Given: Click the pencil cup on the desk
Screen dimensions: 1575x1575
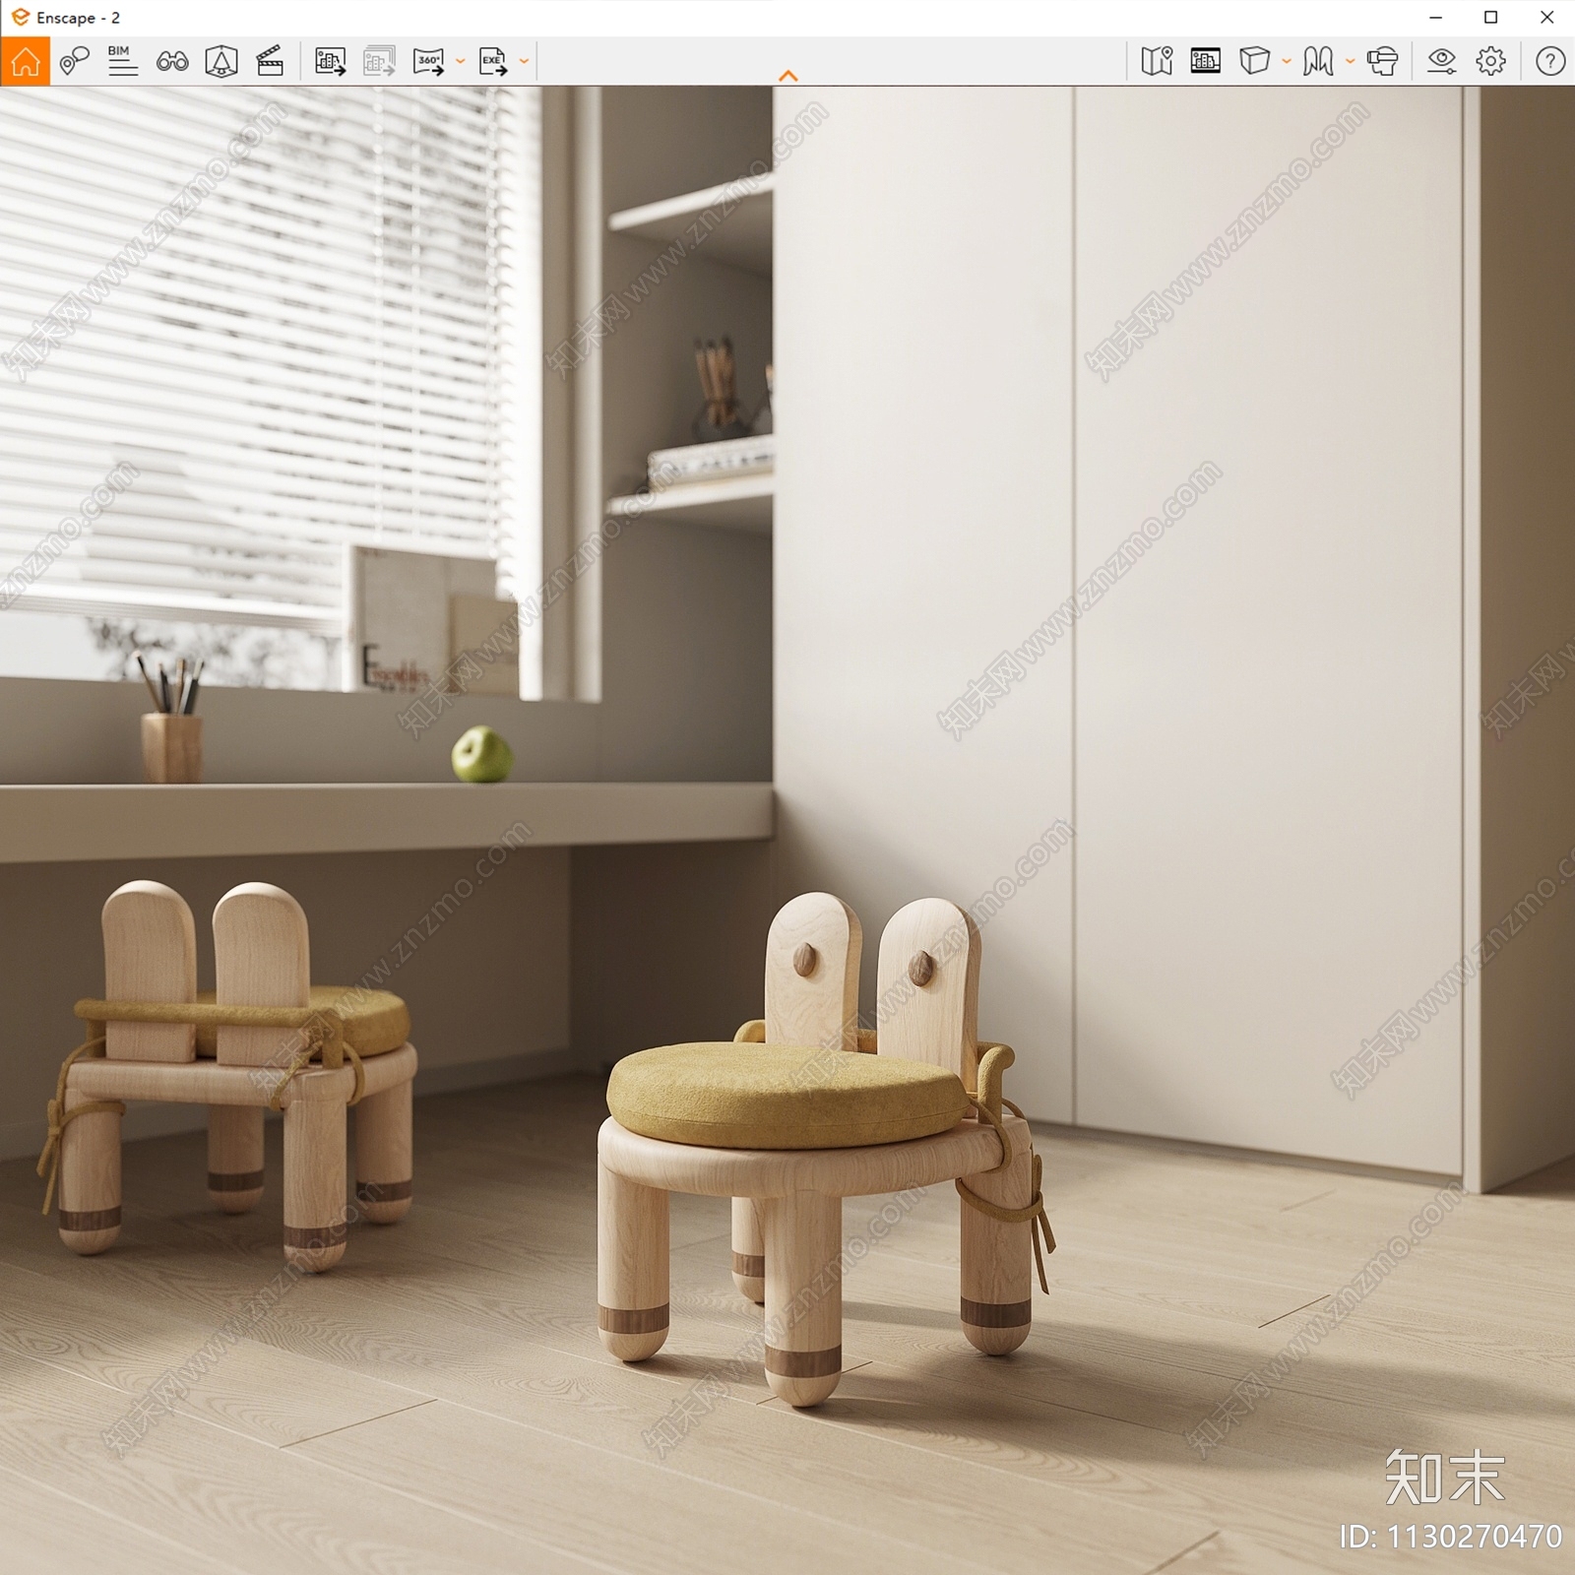Looking at the screenshot, I should click(x=171, y=748).
